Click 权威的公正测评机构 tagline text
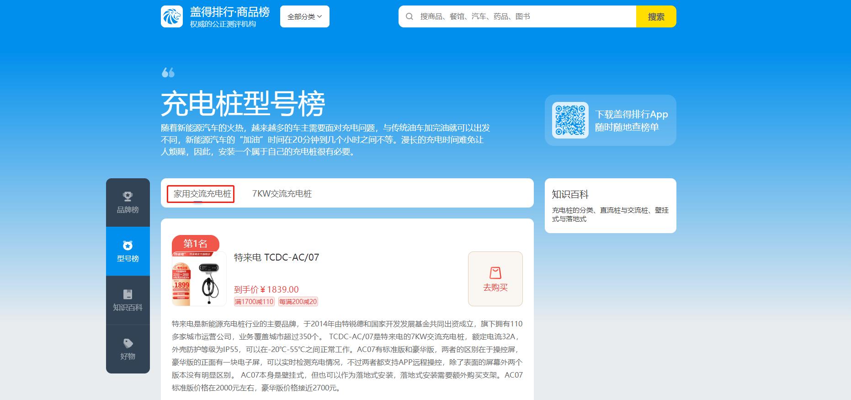The image size is (851, 400). click(223, 24)
